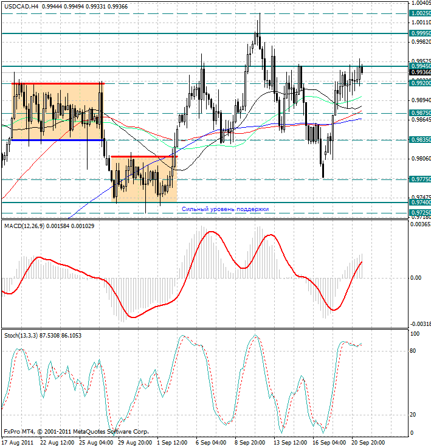Click the 0.98350 price level label

click(421, 140)
